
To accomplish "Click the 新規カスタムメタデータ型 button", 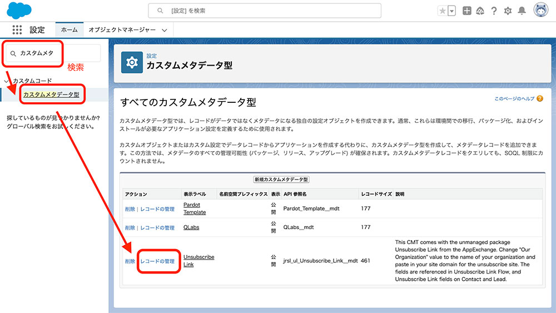I will (281, 180).
